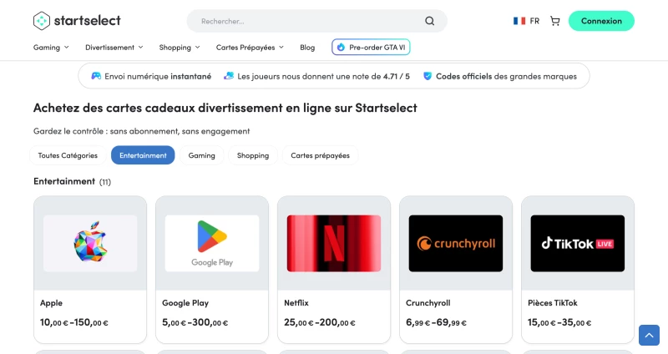668x354 pixels.
Task: Open the Crunchyroll card image
Action: (x=456, y=243)
